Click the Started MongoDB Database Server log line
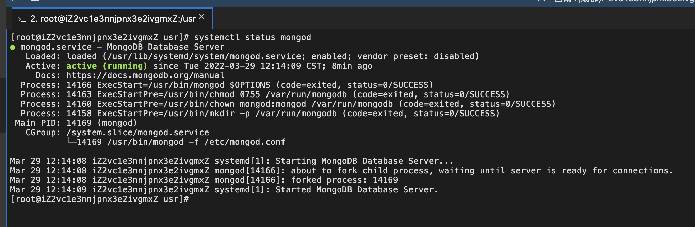The height and width of the screenshot is (227, 695). click(x=224, y=190)
